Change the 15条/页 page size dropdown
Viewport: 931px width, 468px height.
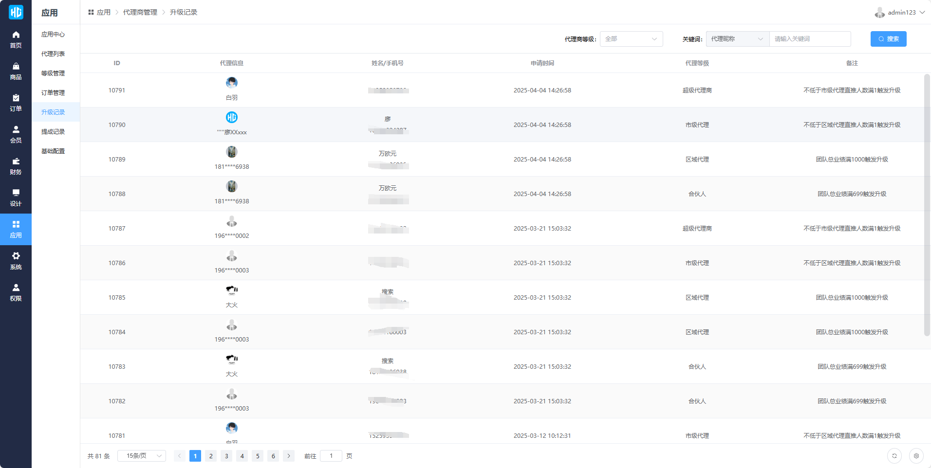(142, 456)
